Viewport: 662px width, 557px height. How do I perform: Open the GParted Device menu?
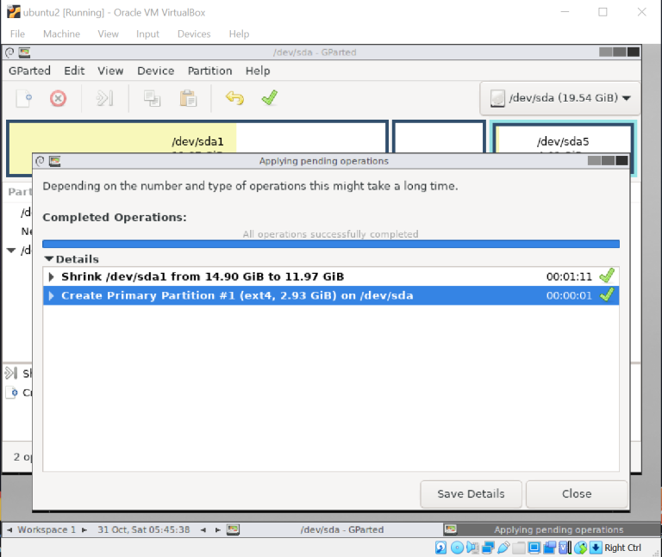point(155,71)
